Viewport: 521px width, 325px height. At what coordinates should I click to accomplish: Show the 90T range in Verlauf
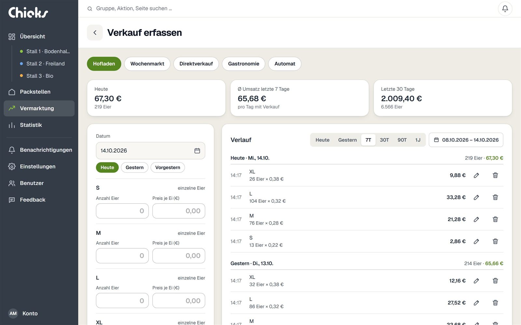402,140
